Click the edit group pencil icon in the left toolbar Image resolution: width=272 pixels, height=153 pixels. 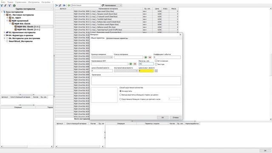pos(6,6)
